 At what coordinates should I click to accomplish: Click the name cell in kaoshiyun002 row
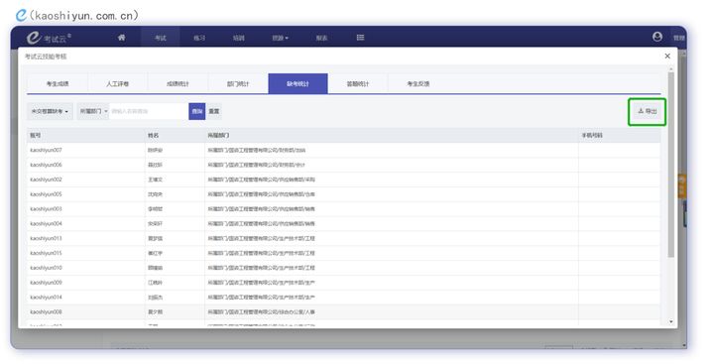175,180
